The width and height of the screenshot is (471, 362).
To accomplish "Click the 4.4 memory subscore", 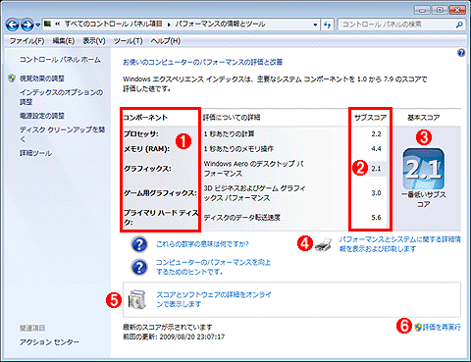I will click(376, 149).
